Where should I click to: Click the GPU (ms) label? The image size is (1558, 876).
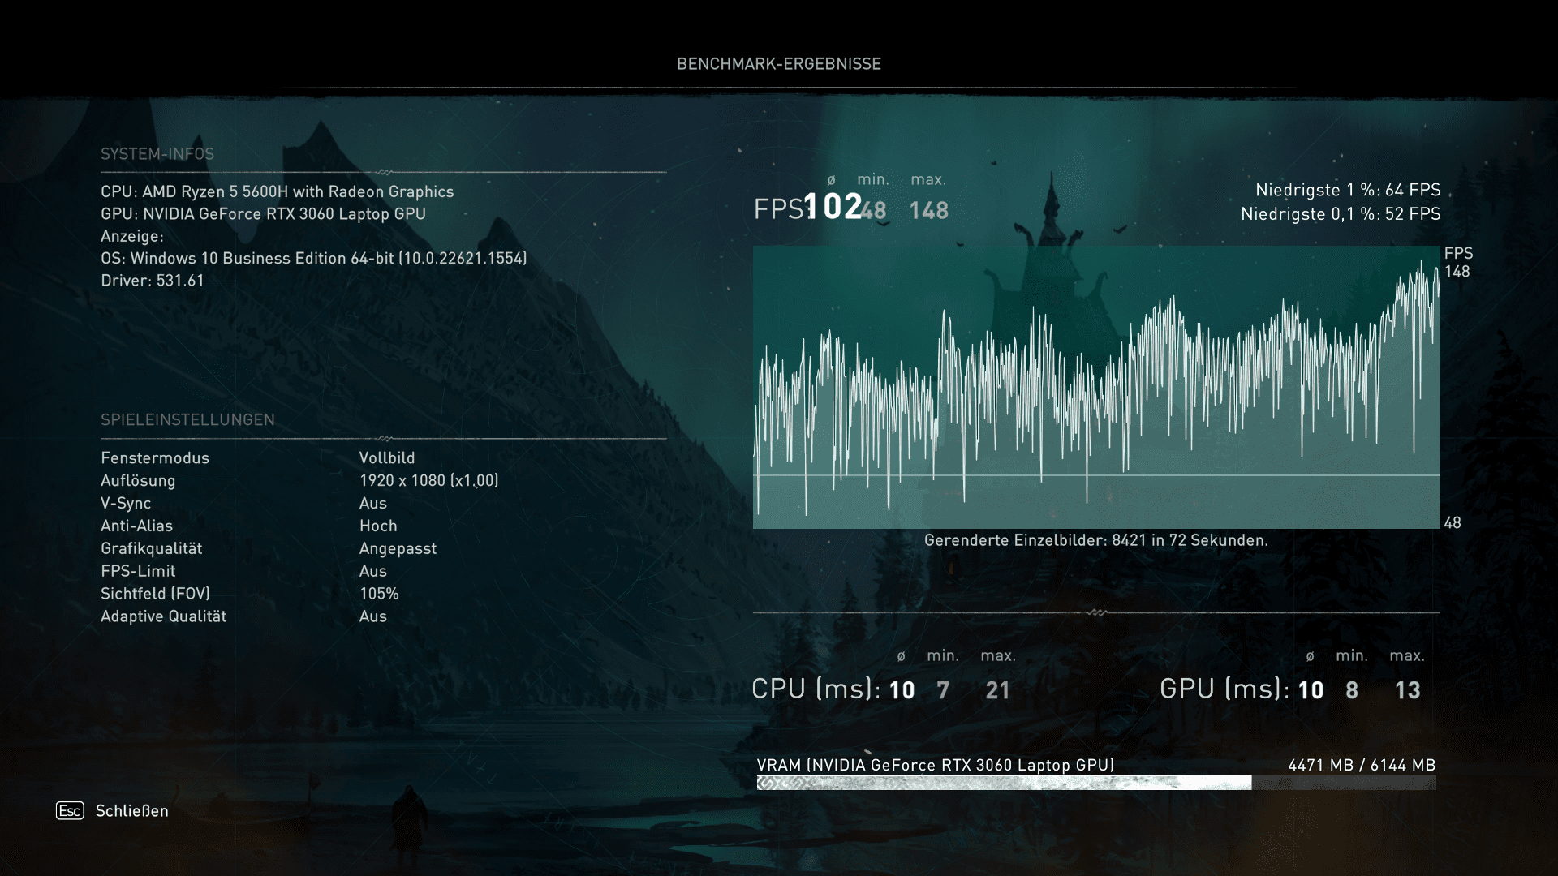pos(1224,689)
